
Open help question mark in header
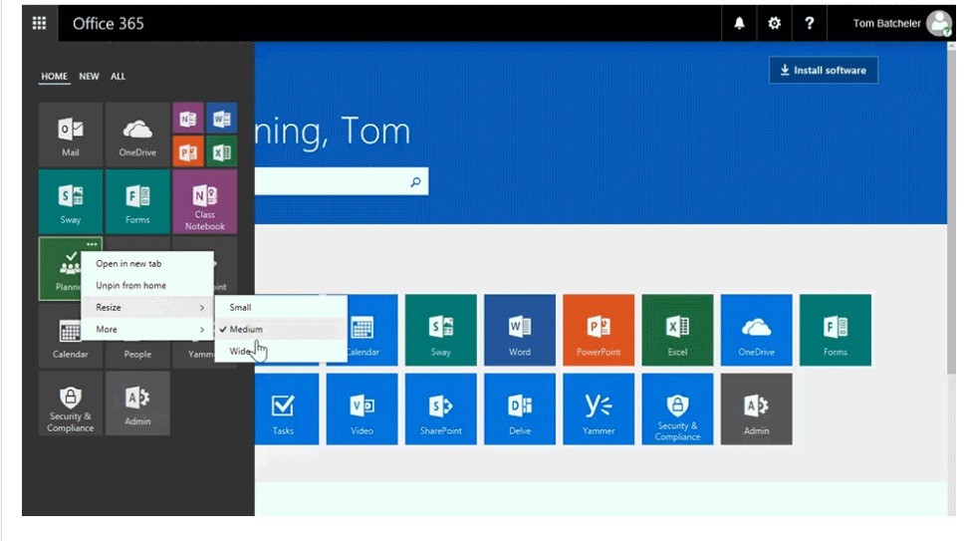(809, 24)
